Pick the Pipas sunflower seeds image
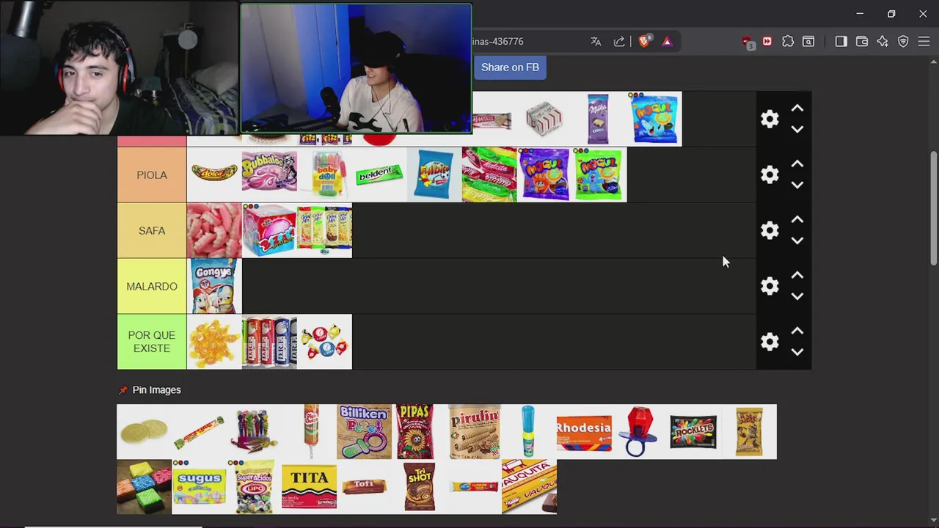This screenshot has width=939, height=528. point(415,431)
